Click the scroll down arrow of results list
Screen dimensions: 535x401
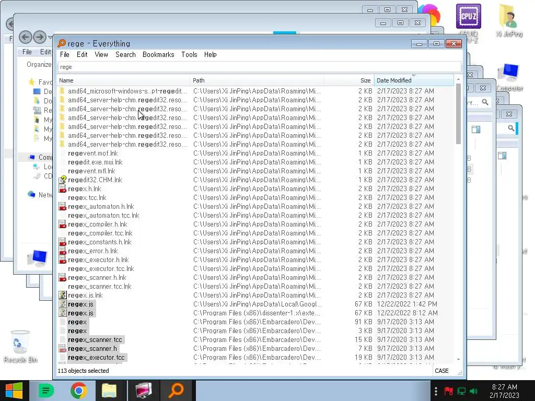coord(458,359)
